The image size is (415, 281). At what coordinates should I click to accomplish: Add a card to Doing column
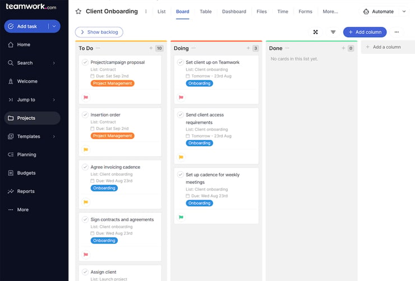coord(248,48)
